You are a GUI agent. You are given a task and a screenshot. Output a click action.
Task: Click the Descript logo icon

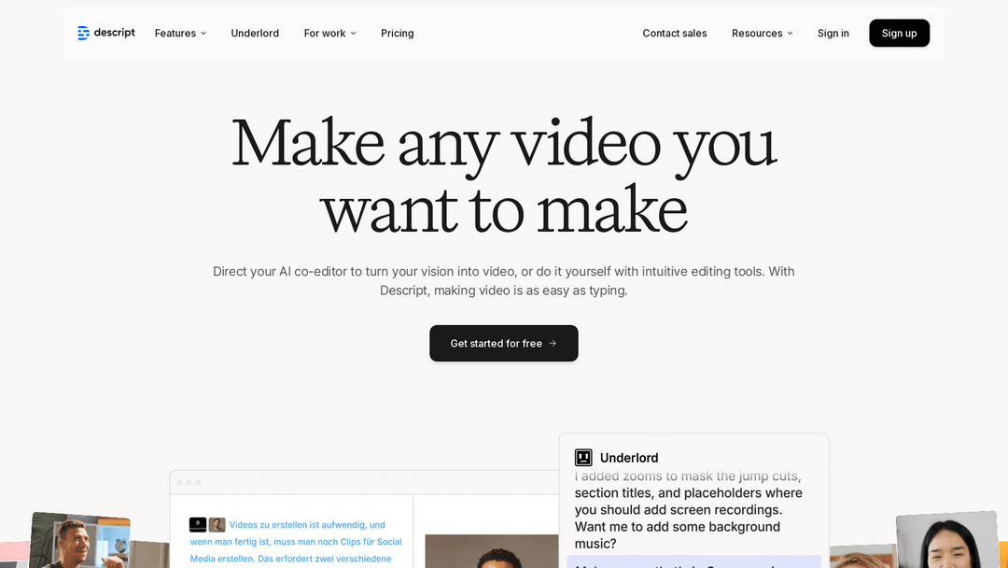[x=83, y=33]
